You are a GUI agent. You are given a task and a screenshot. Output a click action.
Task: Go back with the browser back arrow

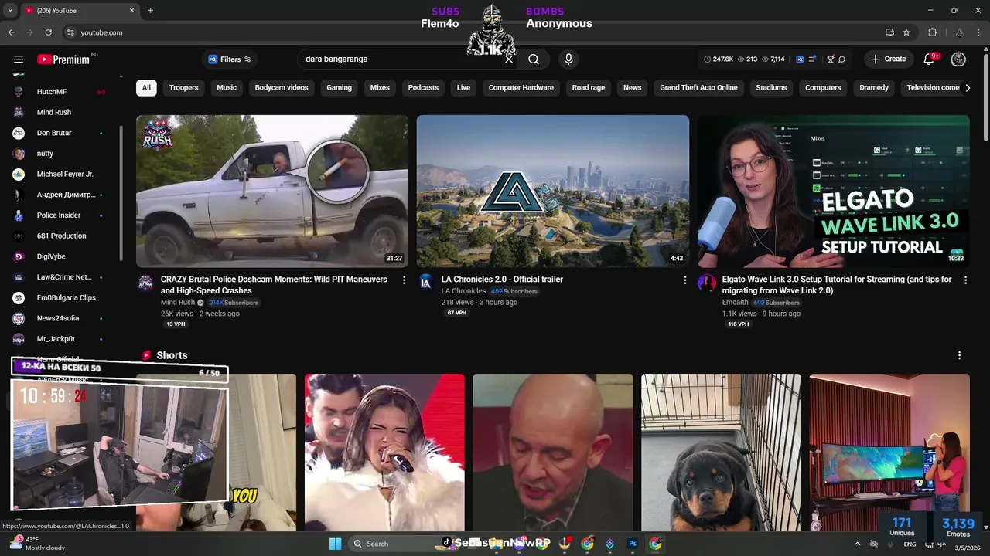click(x=11, y=32)
